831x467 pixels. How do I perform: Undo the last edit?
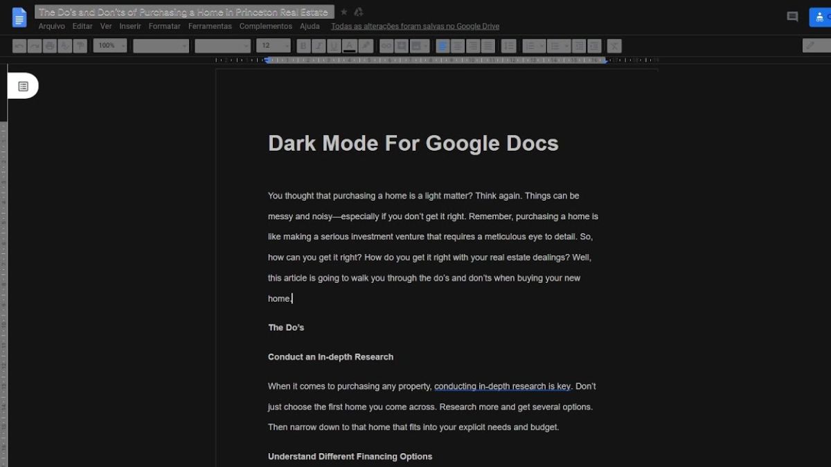(19, 46)
